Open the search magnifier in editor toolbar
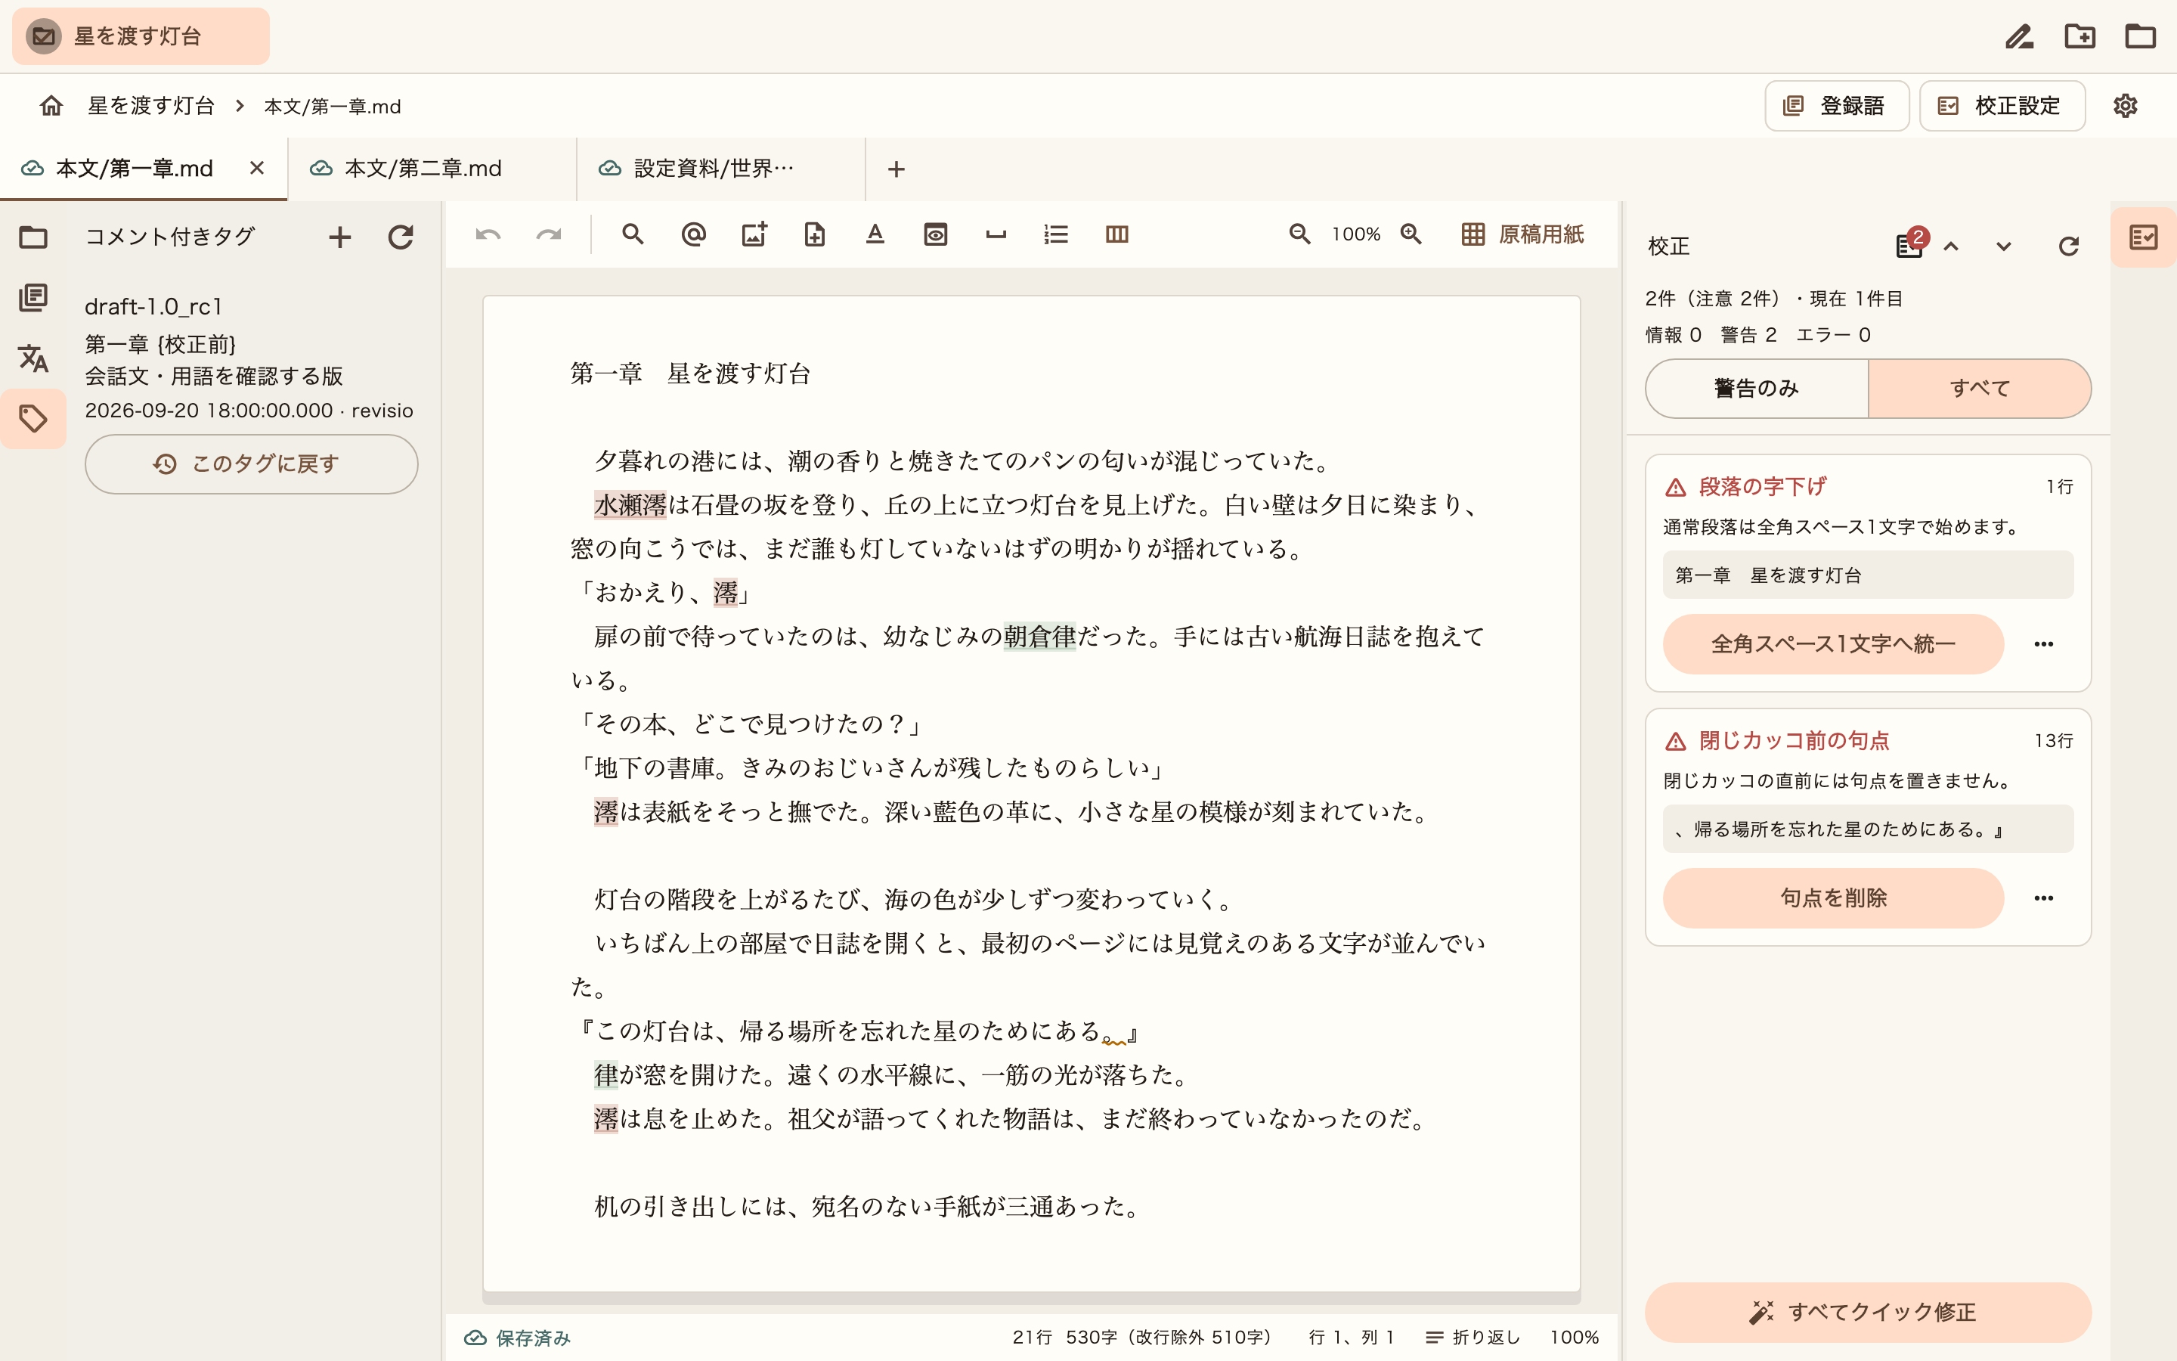The width and height of the screenshot is (2177, 1361). click(633, 235)
